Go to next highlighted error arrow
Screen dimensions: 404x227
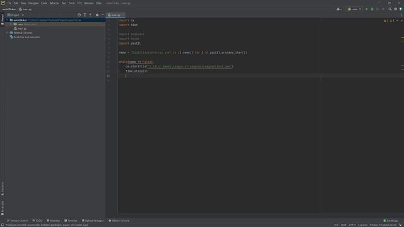click(401, 21)
